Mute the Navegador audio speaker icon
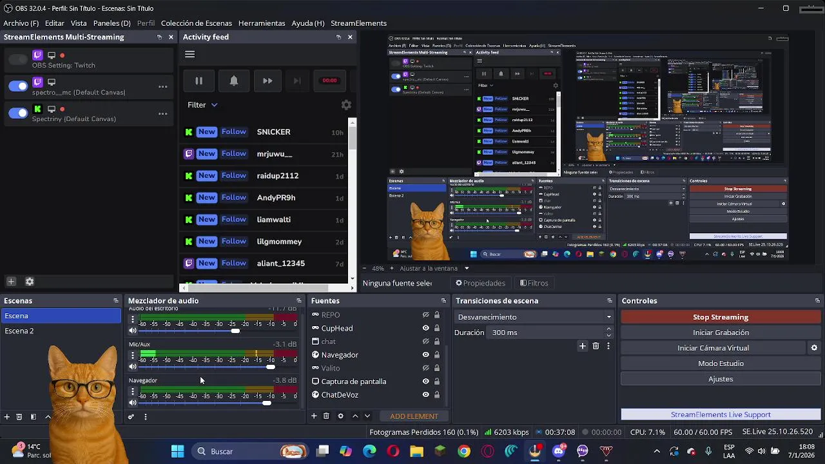Image resolution: width=825 pixels, height=464 pixels. [x=133, y=403]
